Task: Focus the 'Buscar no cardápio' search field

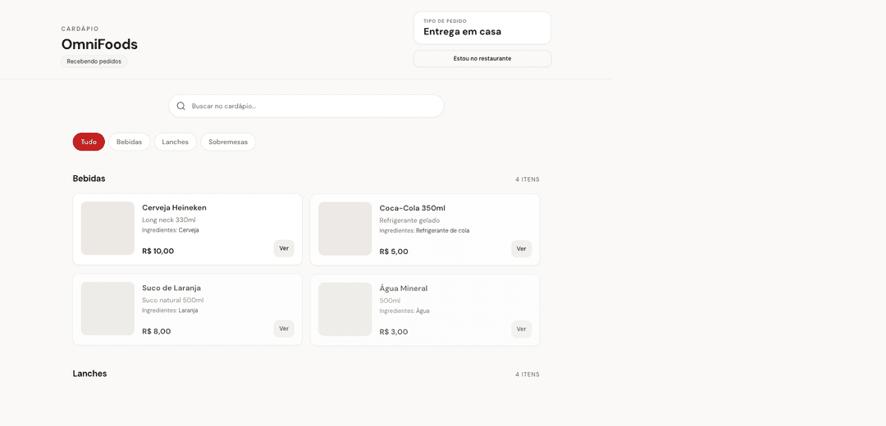Action: point(306,106)
